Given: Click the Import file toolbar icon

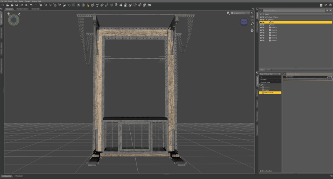Looking at the screenshot, I should (22, 5).
